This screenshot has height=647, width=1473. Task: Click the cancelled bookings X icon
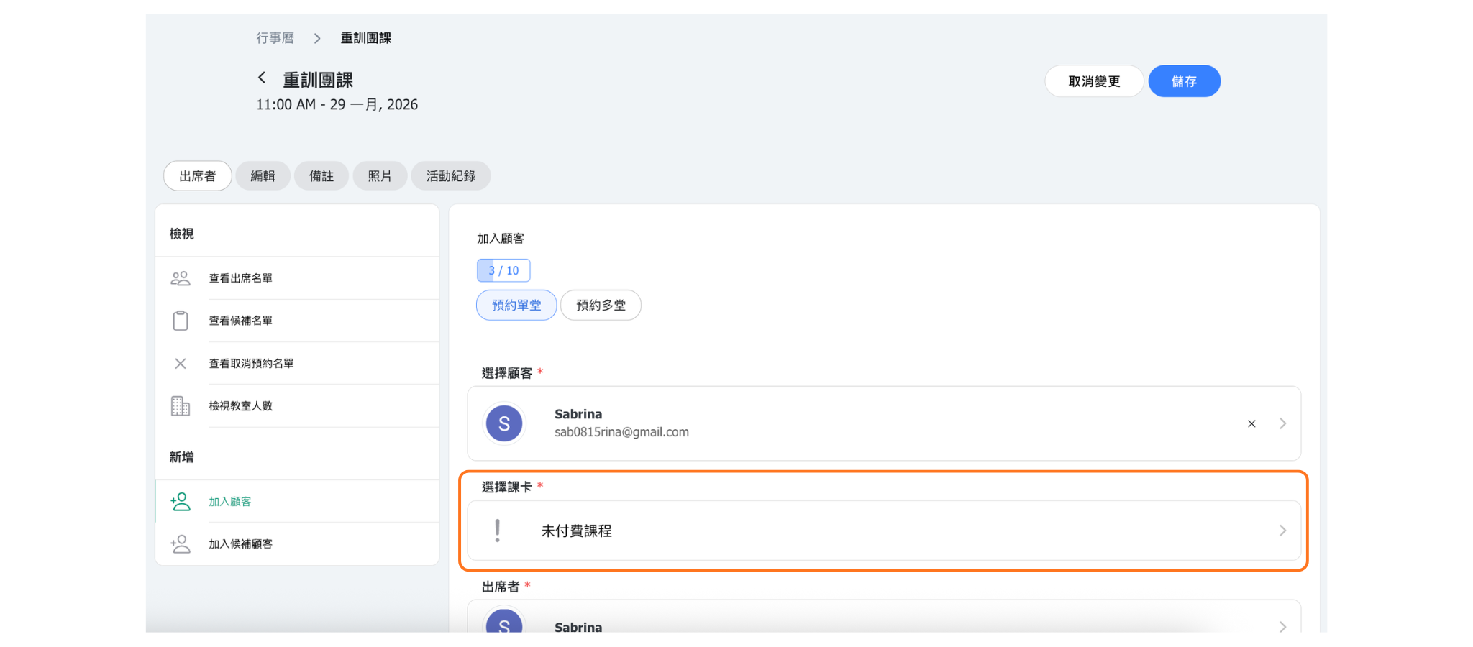tap(181, 364)
